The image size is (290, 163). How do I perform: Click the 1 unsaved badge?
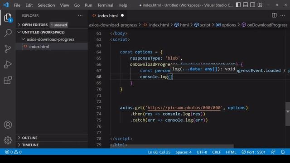(x=58, y=25)
